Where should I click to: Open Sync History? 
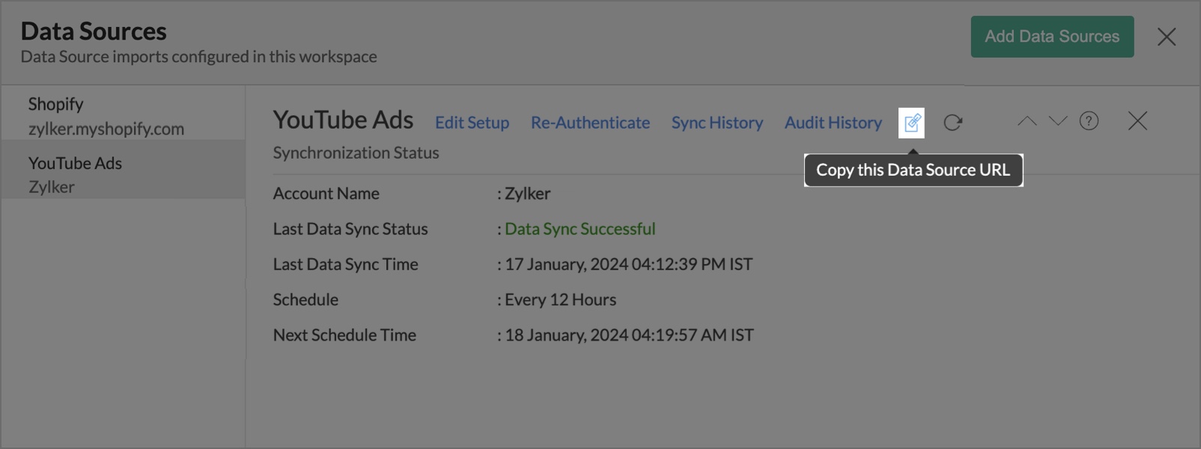pos(717,123)
